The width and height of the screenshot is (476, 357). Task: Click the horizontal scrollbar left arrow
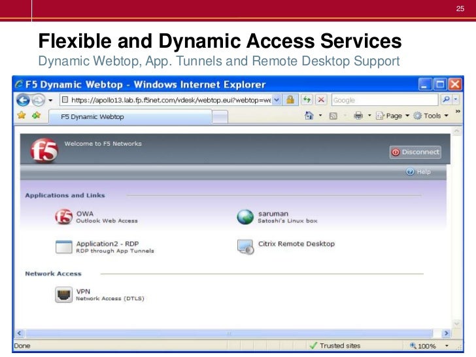pos(20,333)
